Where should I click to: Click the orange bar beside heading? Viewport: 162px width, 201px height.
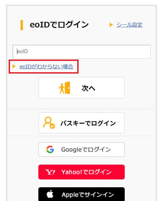click(x=22, y=25)
